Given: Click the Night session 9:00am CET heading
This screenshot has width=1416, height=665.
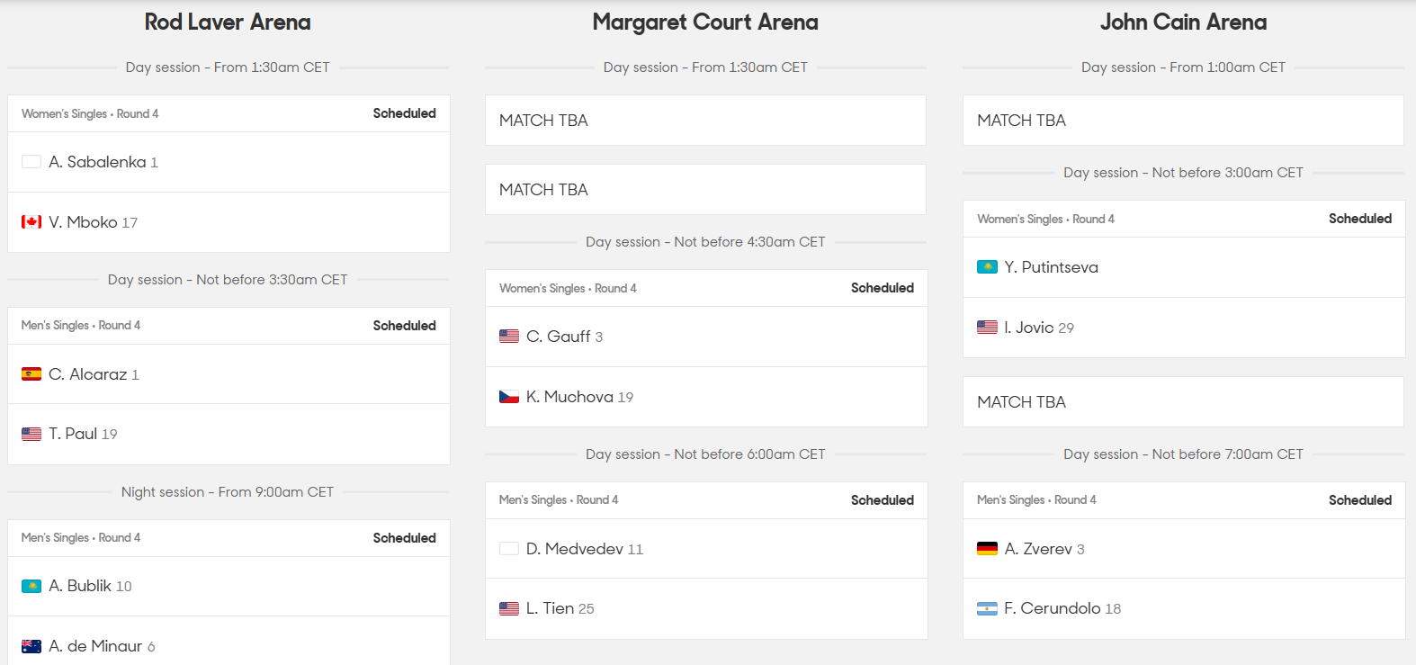Looking at the screenshot, I should click(x=227, y=491).
